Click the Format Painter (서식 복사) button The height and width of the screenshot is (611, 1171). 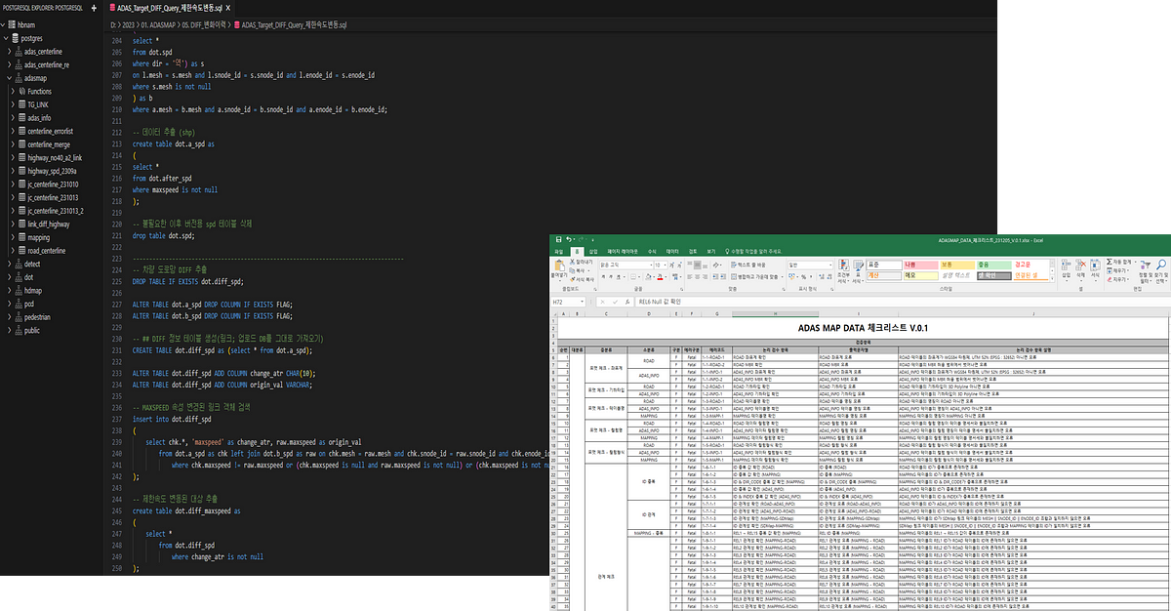pos(582,280)
